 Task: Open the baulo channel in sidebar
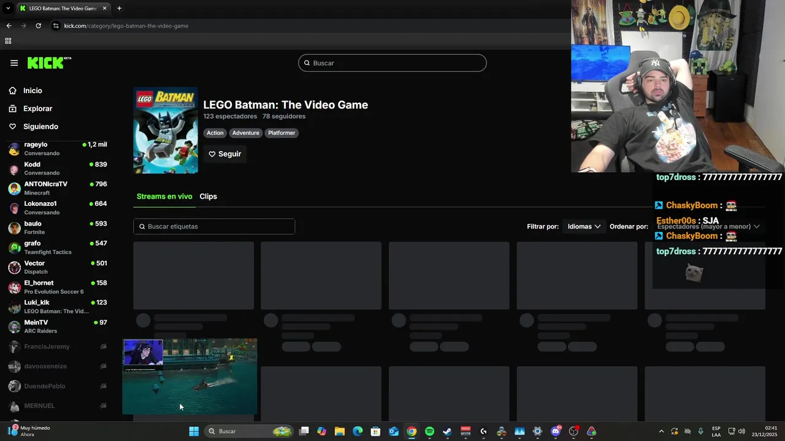pyautogui.click(x=58, y=228)
